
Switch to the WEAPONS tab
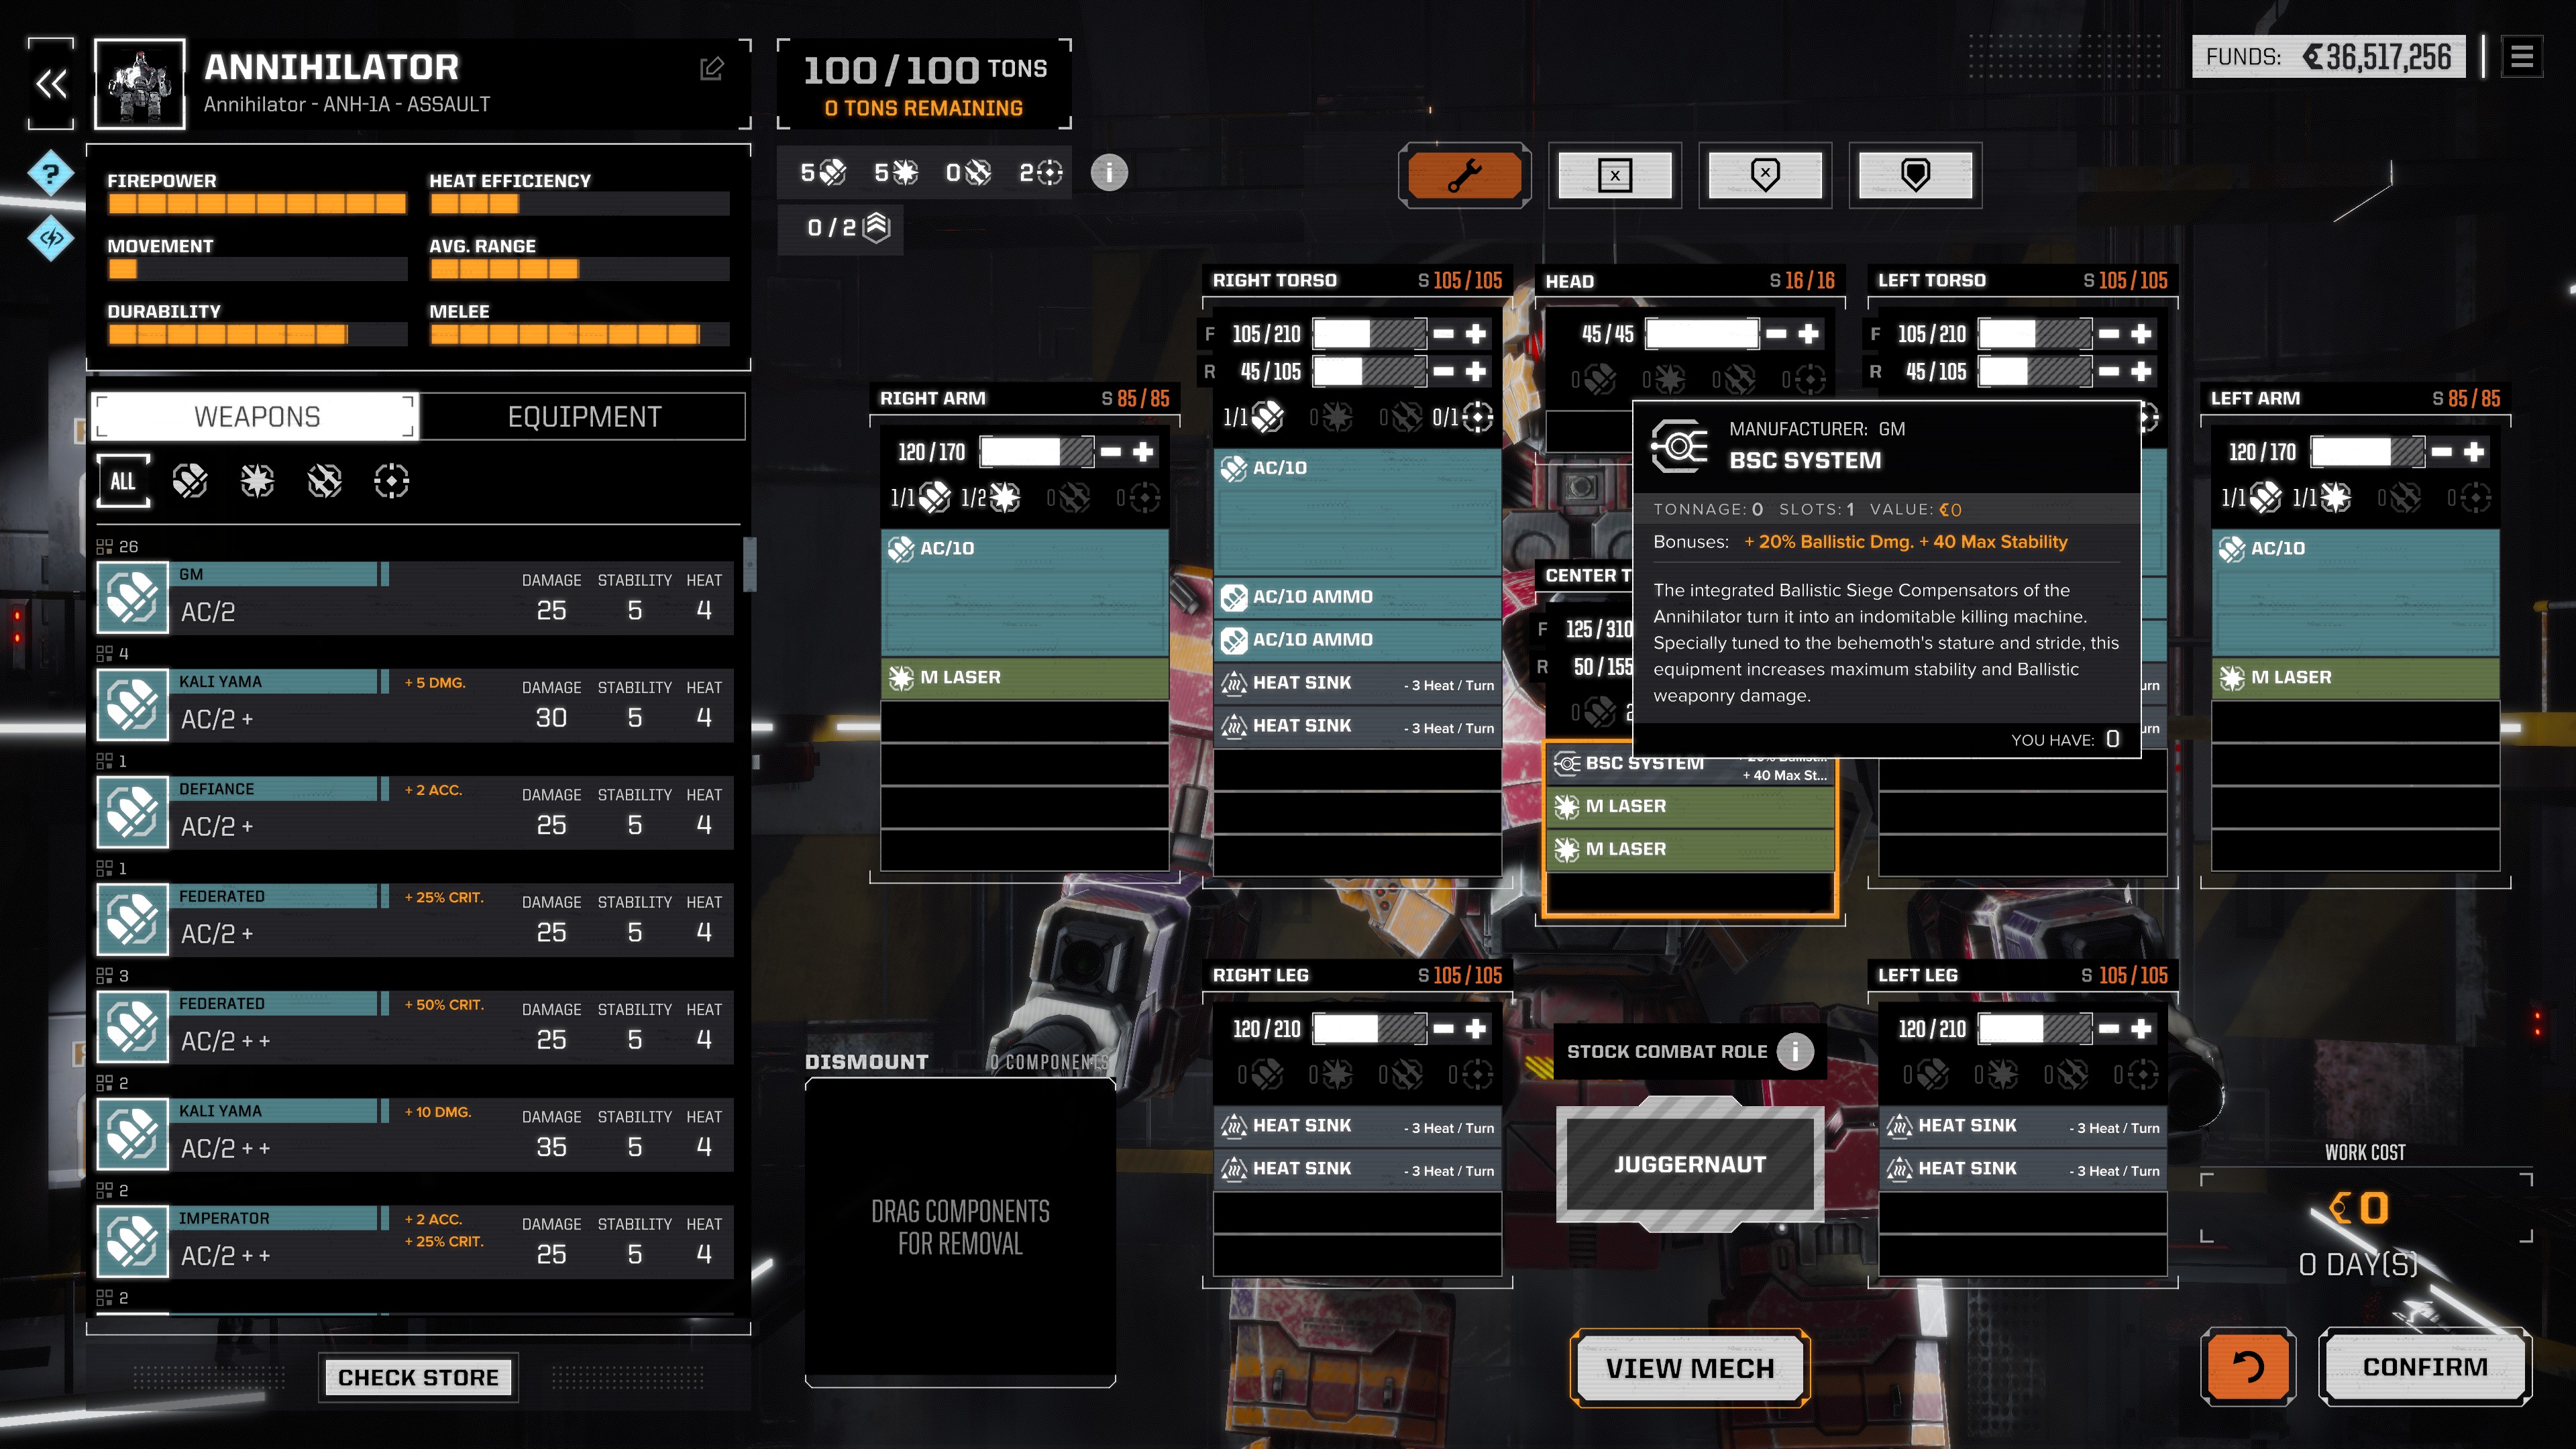[x=256, y=416]
